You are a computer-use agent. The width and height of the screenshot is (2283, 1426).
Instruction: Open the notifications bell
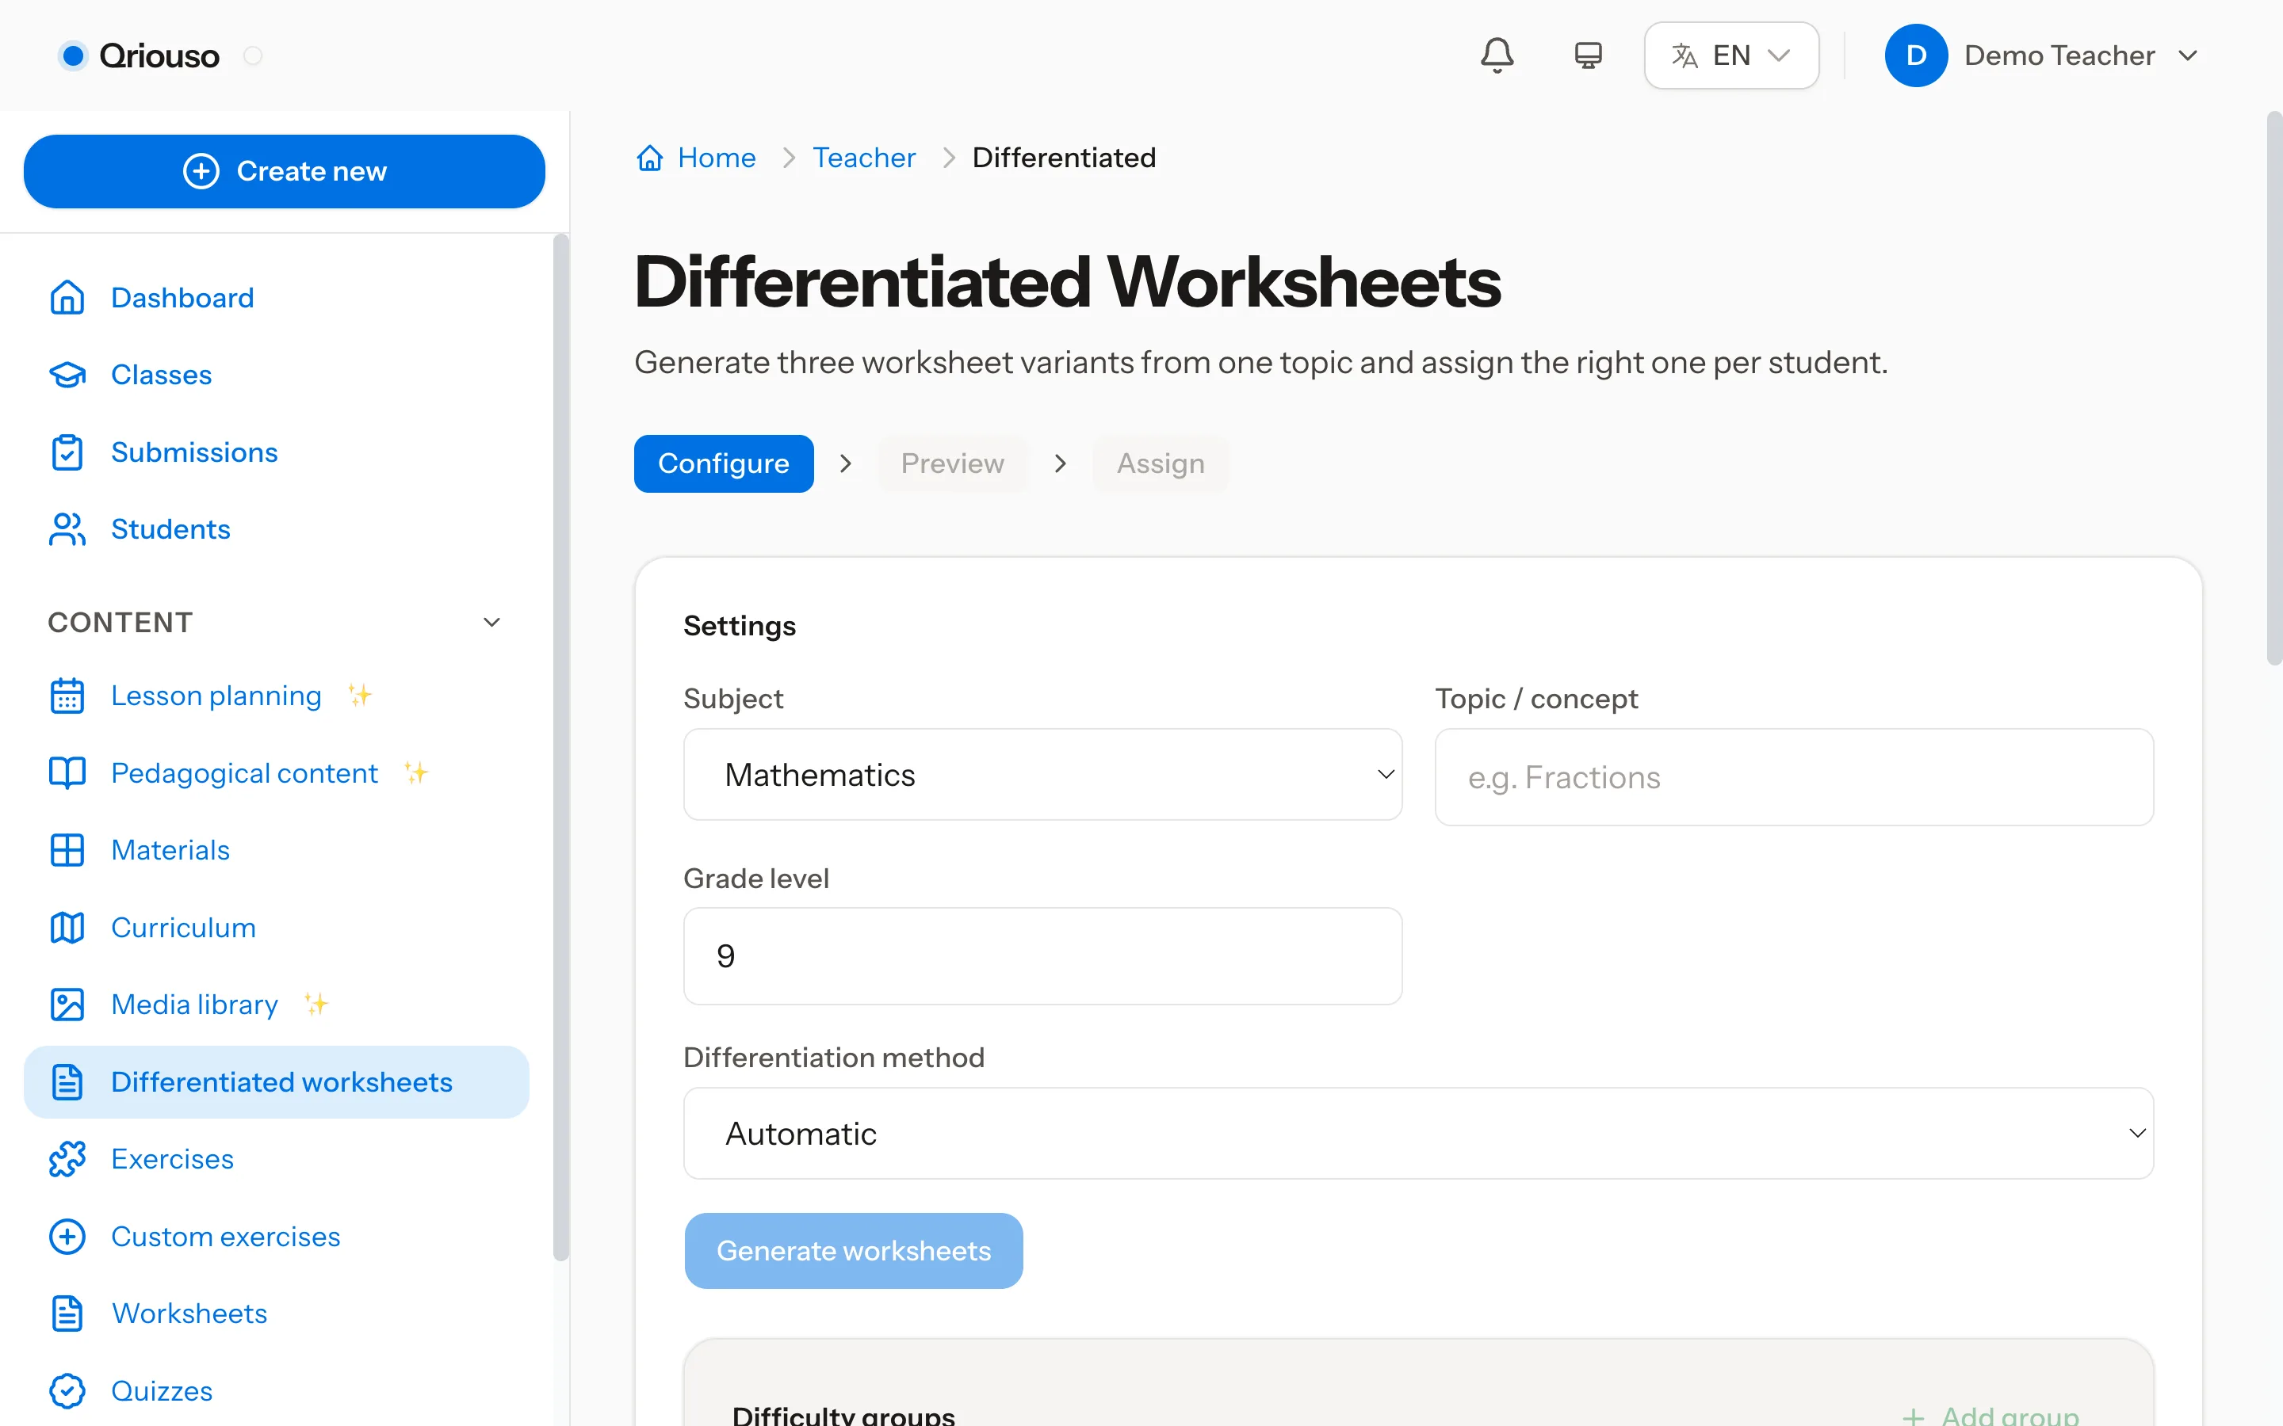pyautogui.click(x=1497, y=55)
